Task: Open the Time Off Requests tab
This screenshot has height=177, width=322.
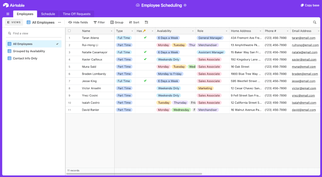Action: (x=76, y=14)
